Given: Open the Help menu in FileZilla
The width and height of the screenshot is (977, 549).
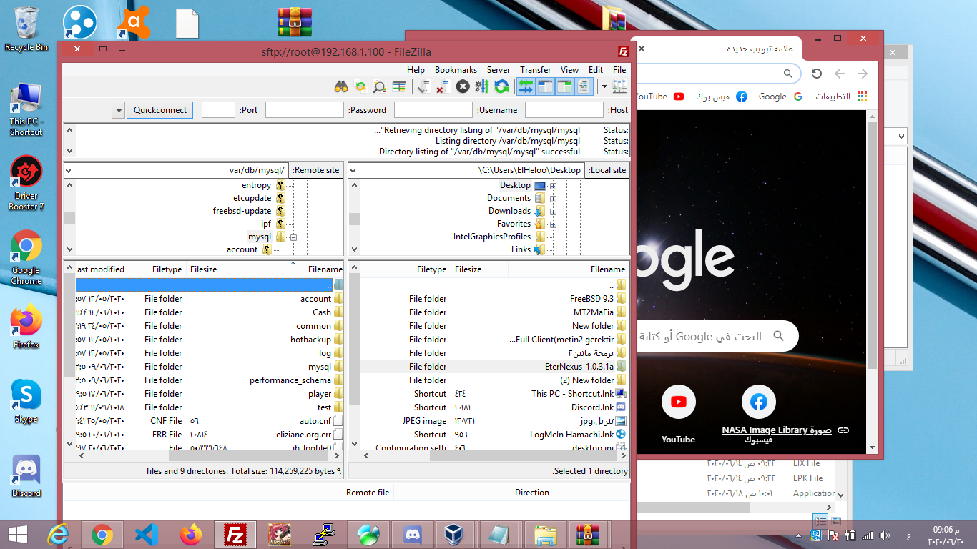Looking at the screenshot, I should click(416, 70).
